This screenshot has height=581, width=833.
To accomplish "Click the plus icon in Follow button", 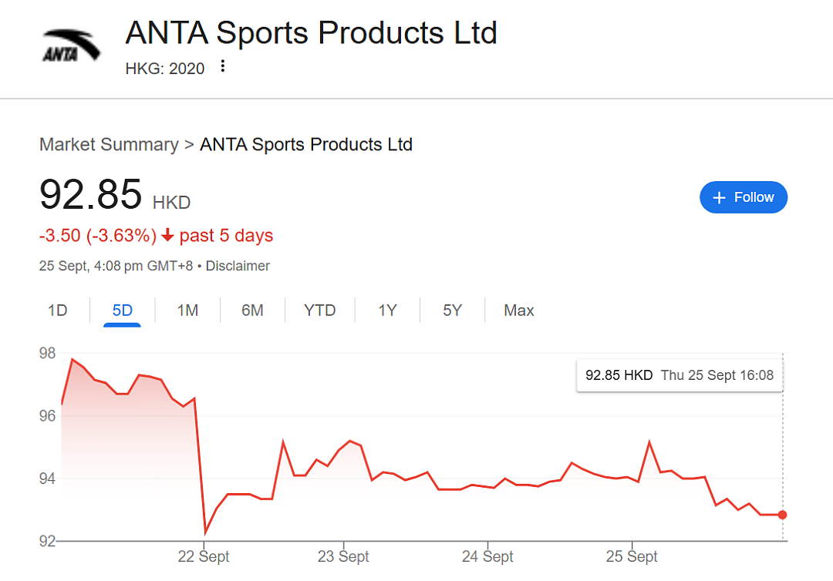I will click(719, 198).
